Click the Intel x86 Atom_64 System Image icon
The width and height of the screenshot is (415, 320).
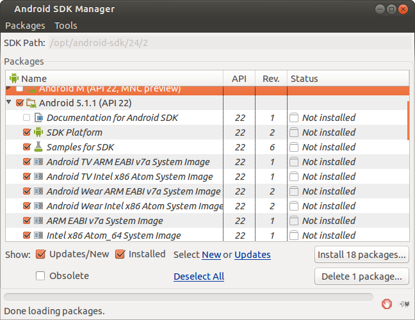coord(38,235)
